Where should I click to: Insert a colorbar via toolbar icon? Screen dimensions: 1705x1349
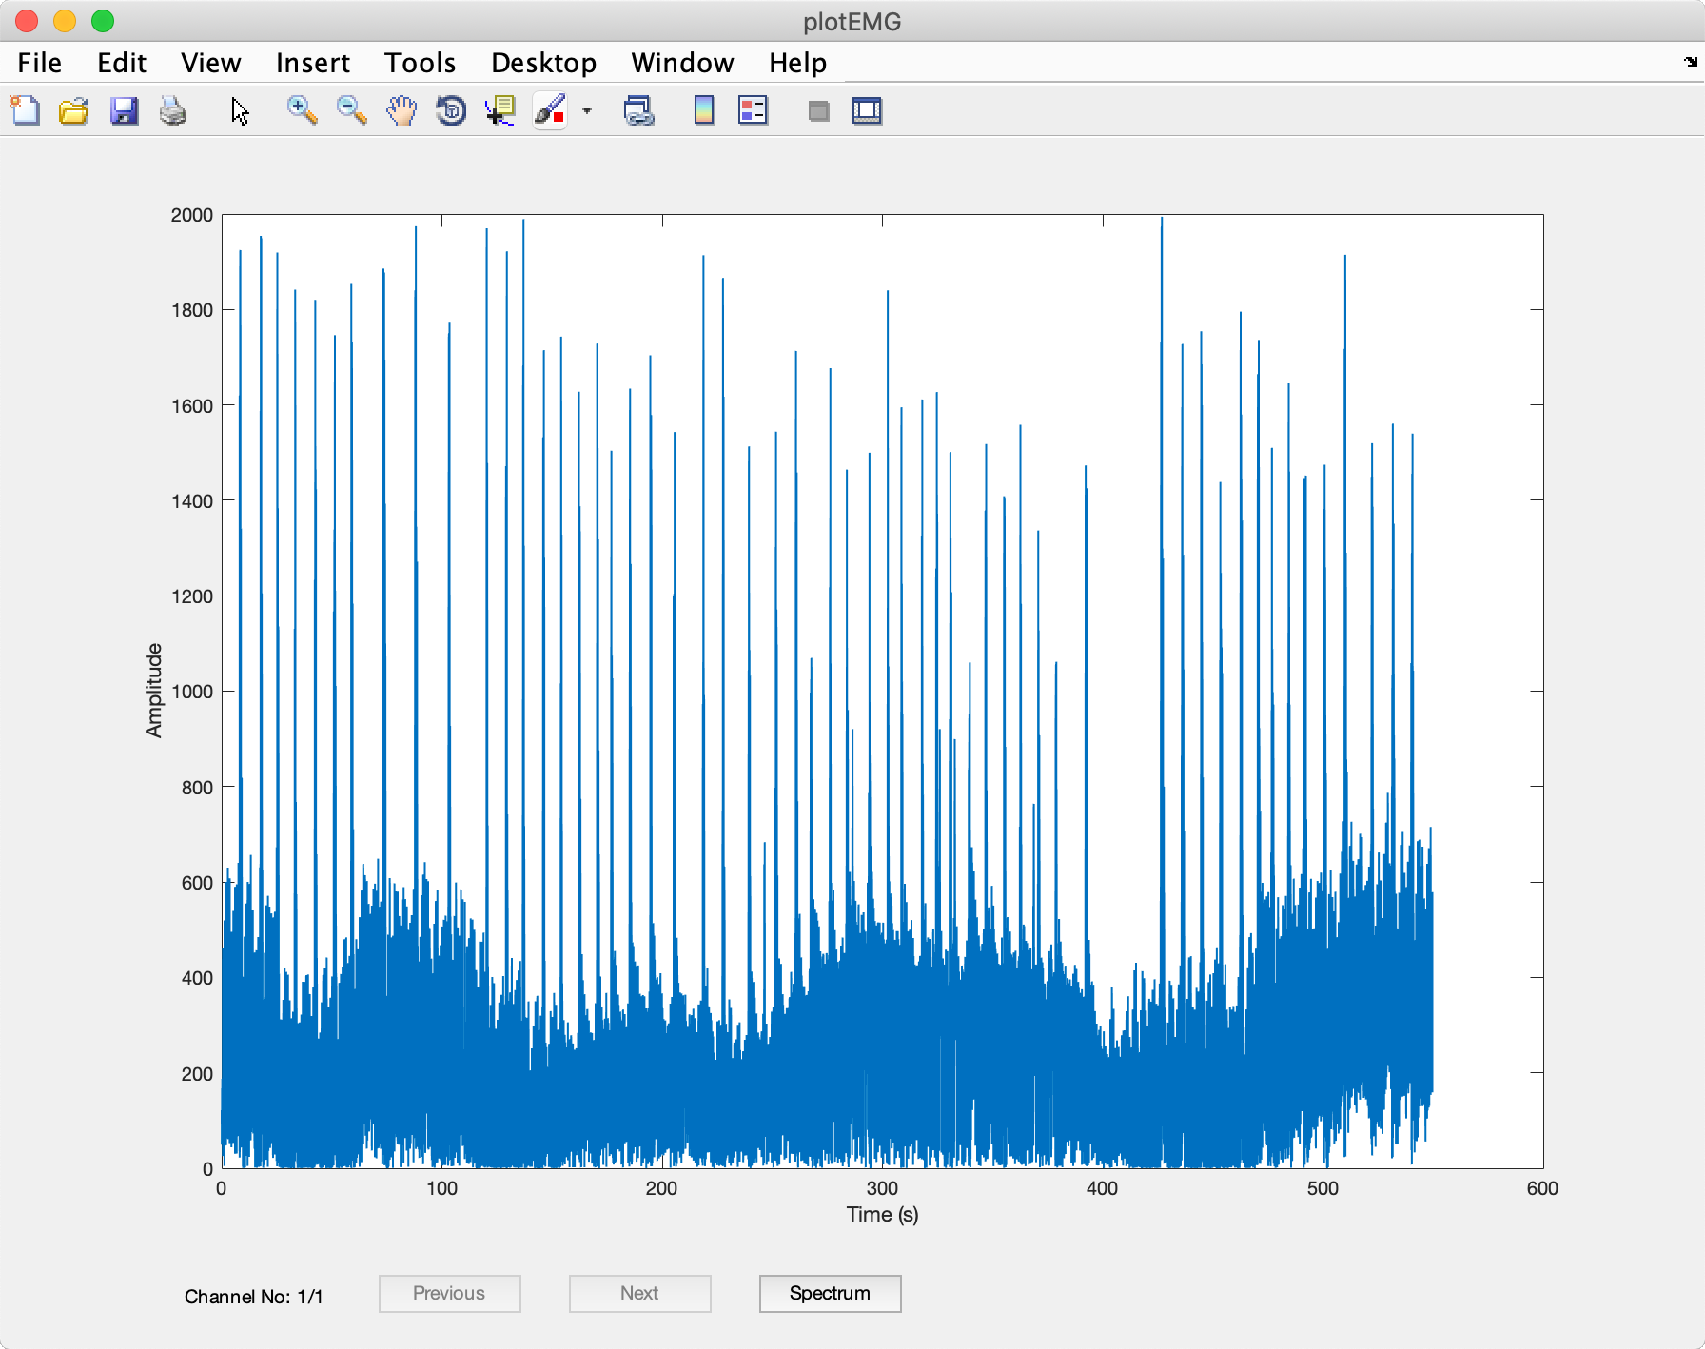[704, 111]
